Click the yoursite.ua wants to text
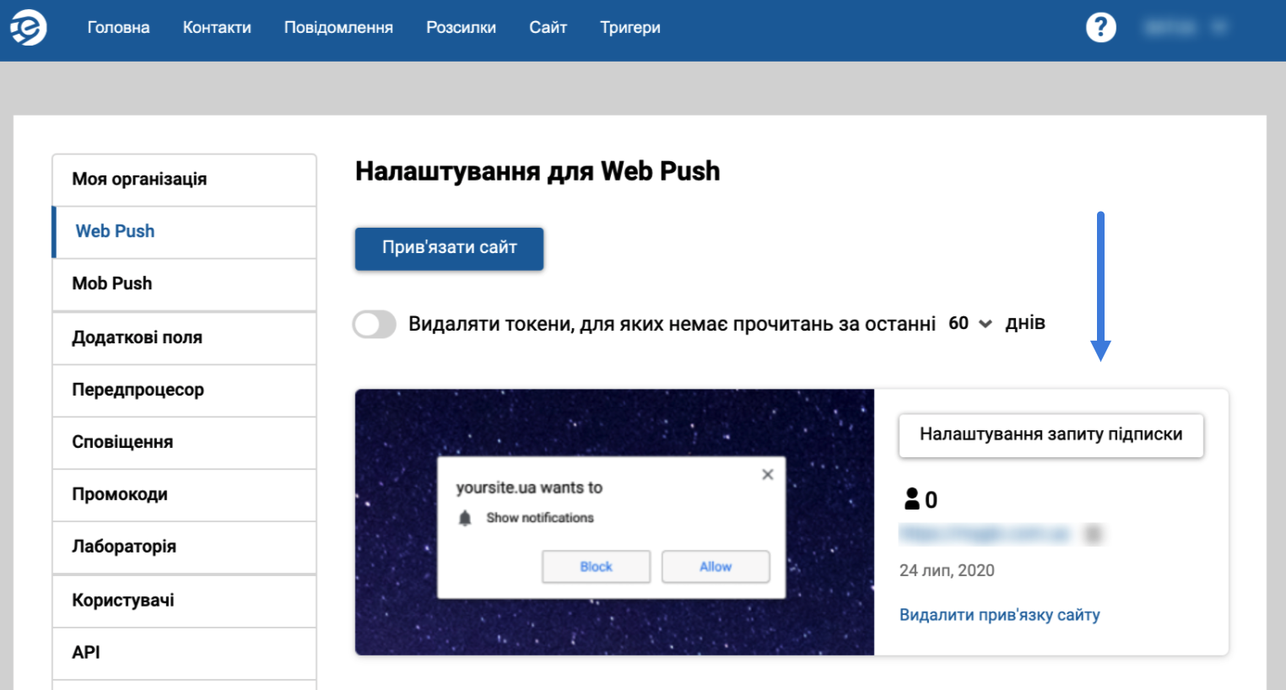 pos(529,488)
